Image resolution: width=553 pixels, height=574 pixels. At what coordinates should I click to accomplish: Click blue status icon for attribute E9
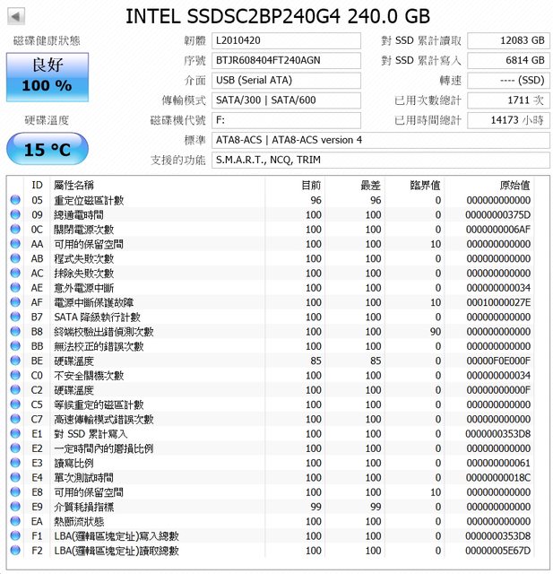click(15, 507)
